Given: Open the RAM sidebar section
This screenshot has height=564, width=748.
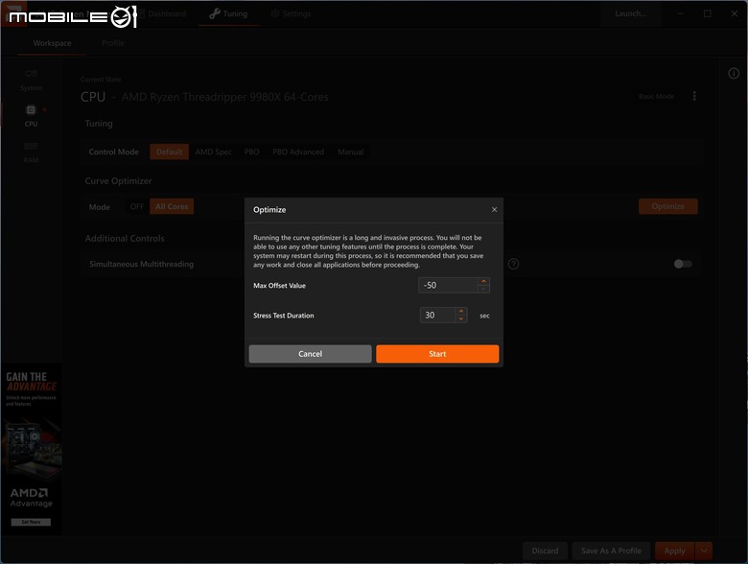Looking at the screenshot, I should click(31, 153).
